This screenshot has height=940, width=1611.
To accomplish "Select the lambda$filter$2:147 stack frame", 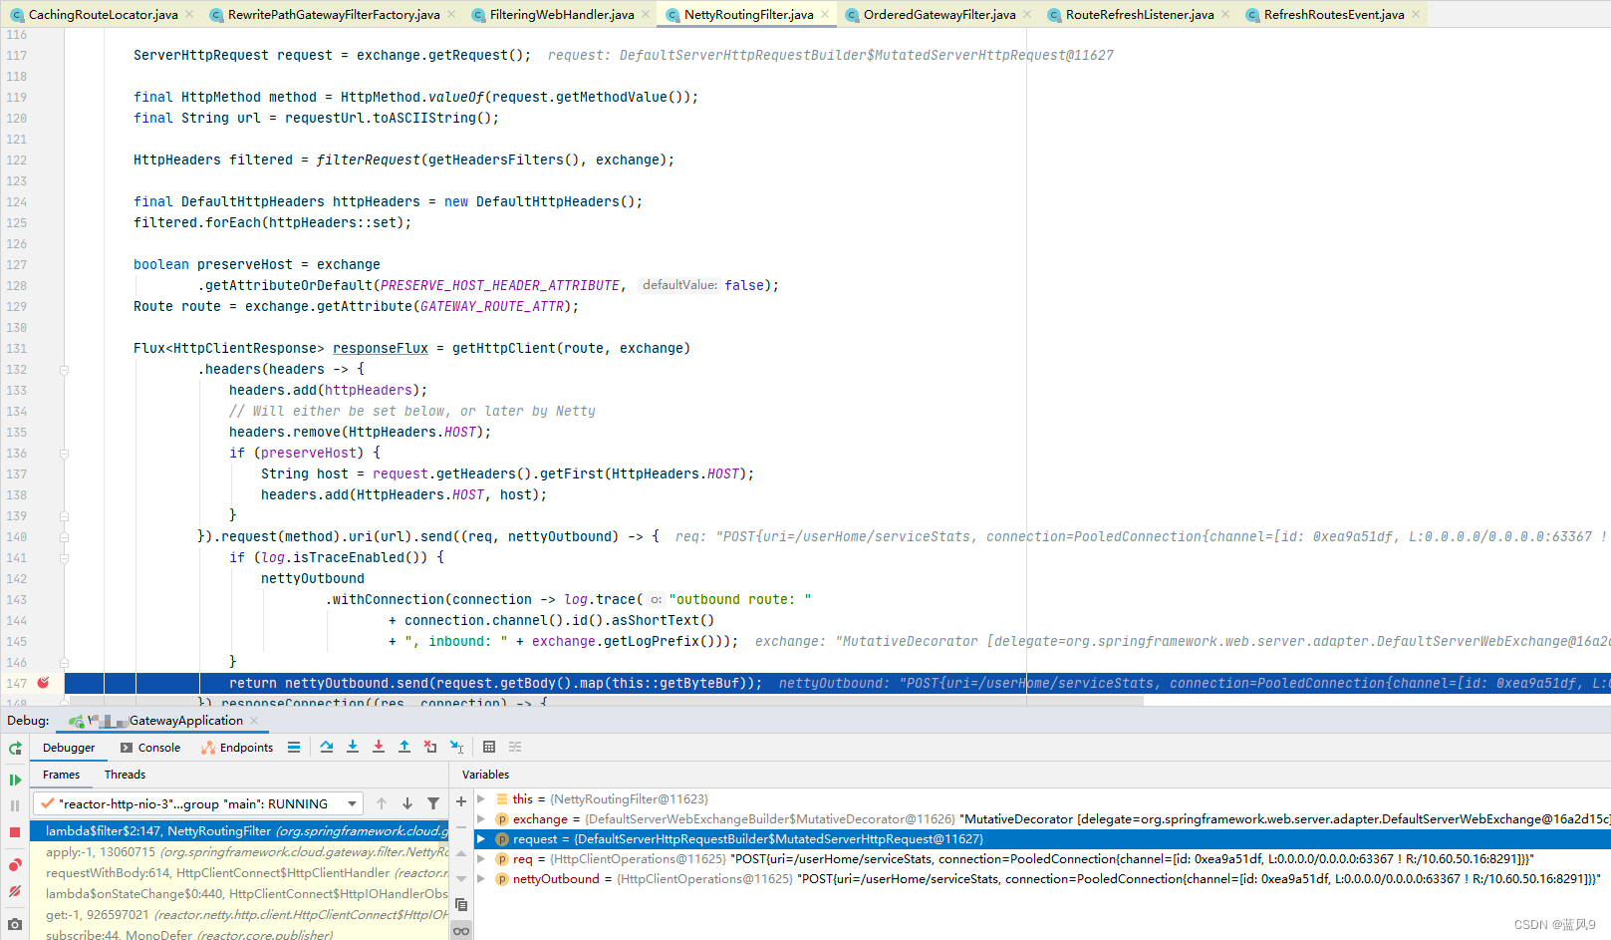I will tap(239, 831).
